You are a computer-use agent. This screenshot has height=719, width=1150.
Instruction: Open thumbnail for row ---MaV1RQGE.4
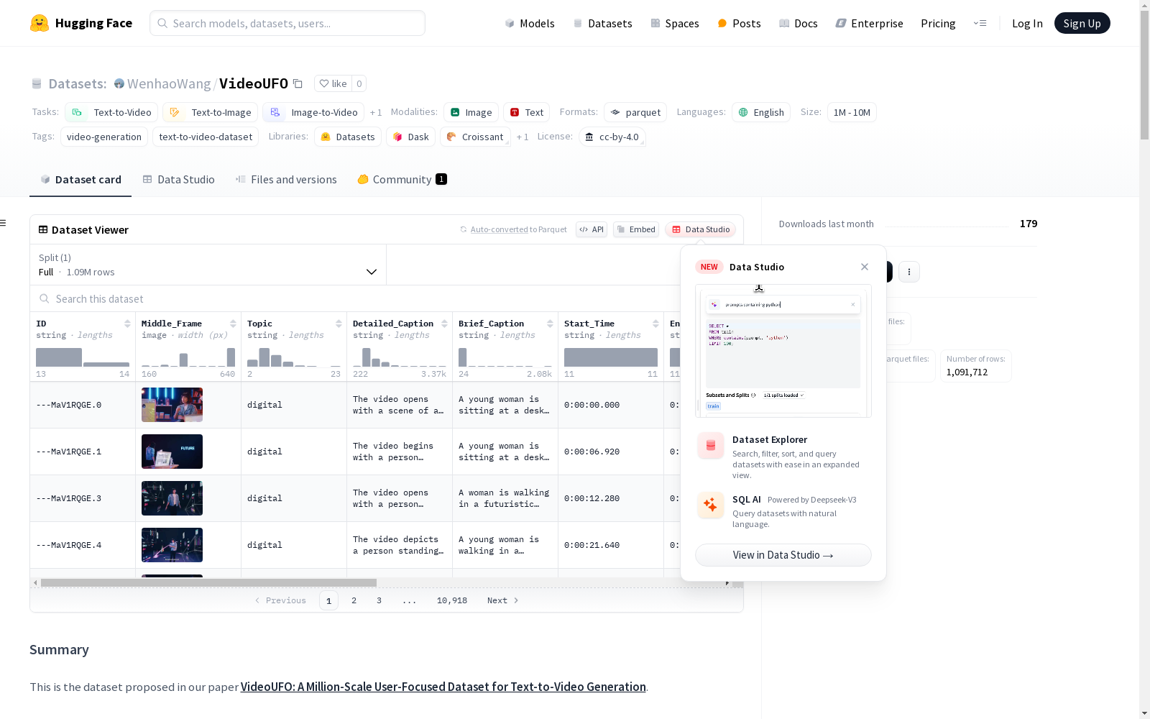pyautogui.click(x=172, y=545)
